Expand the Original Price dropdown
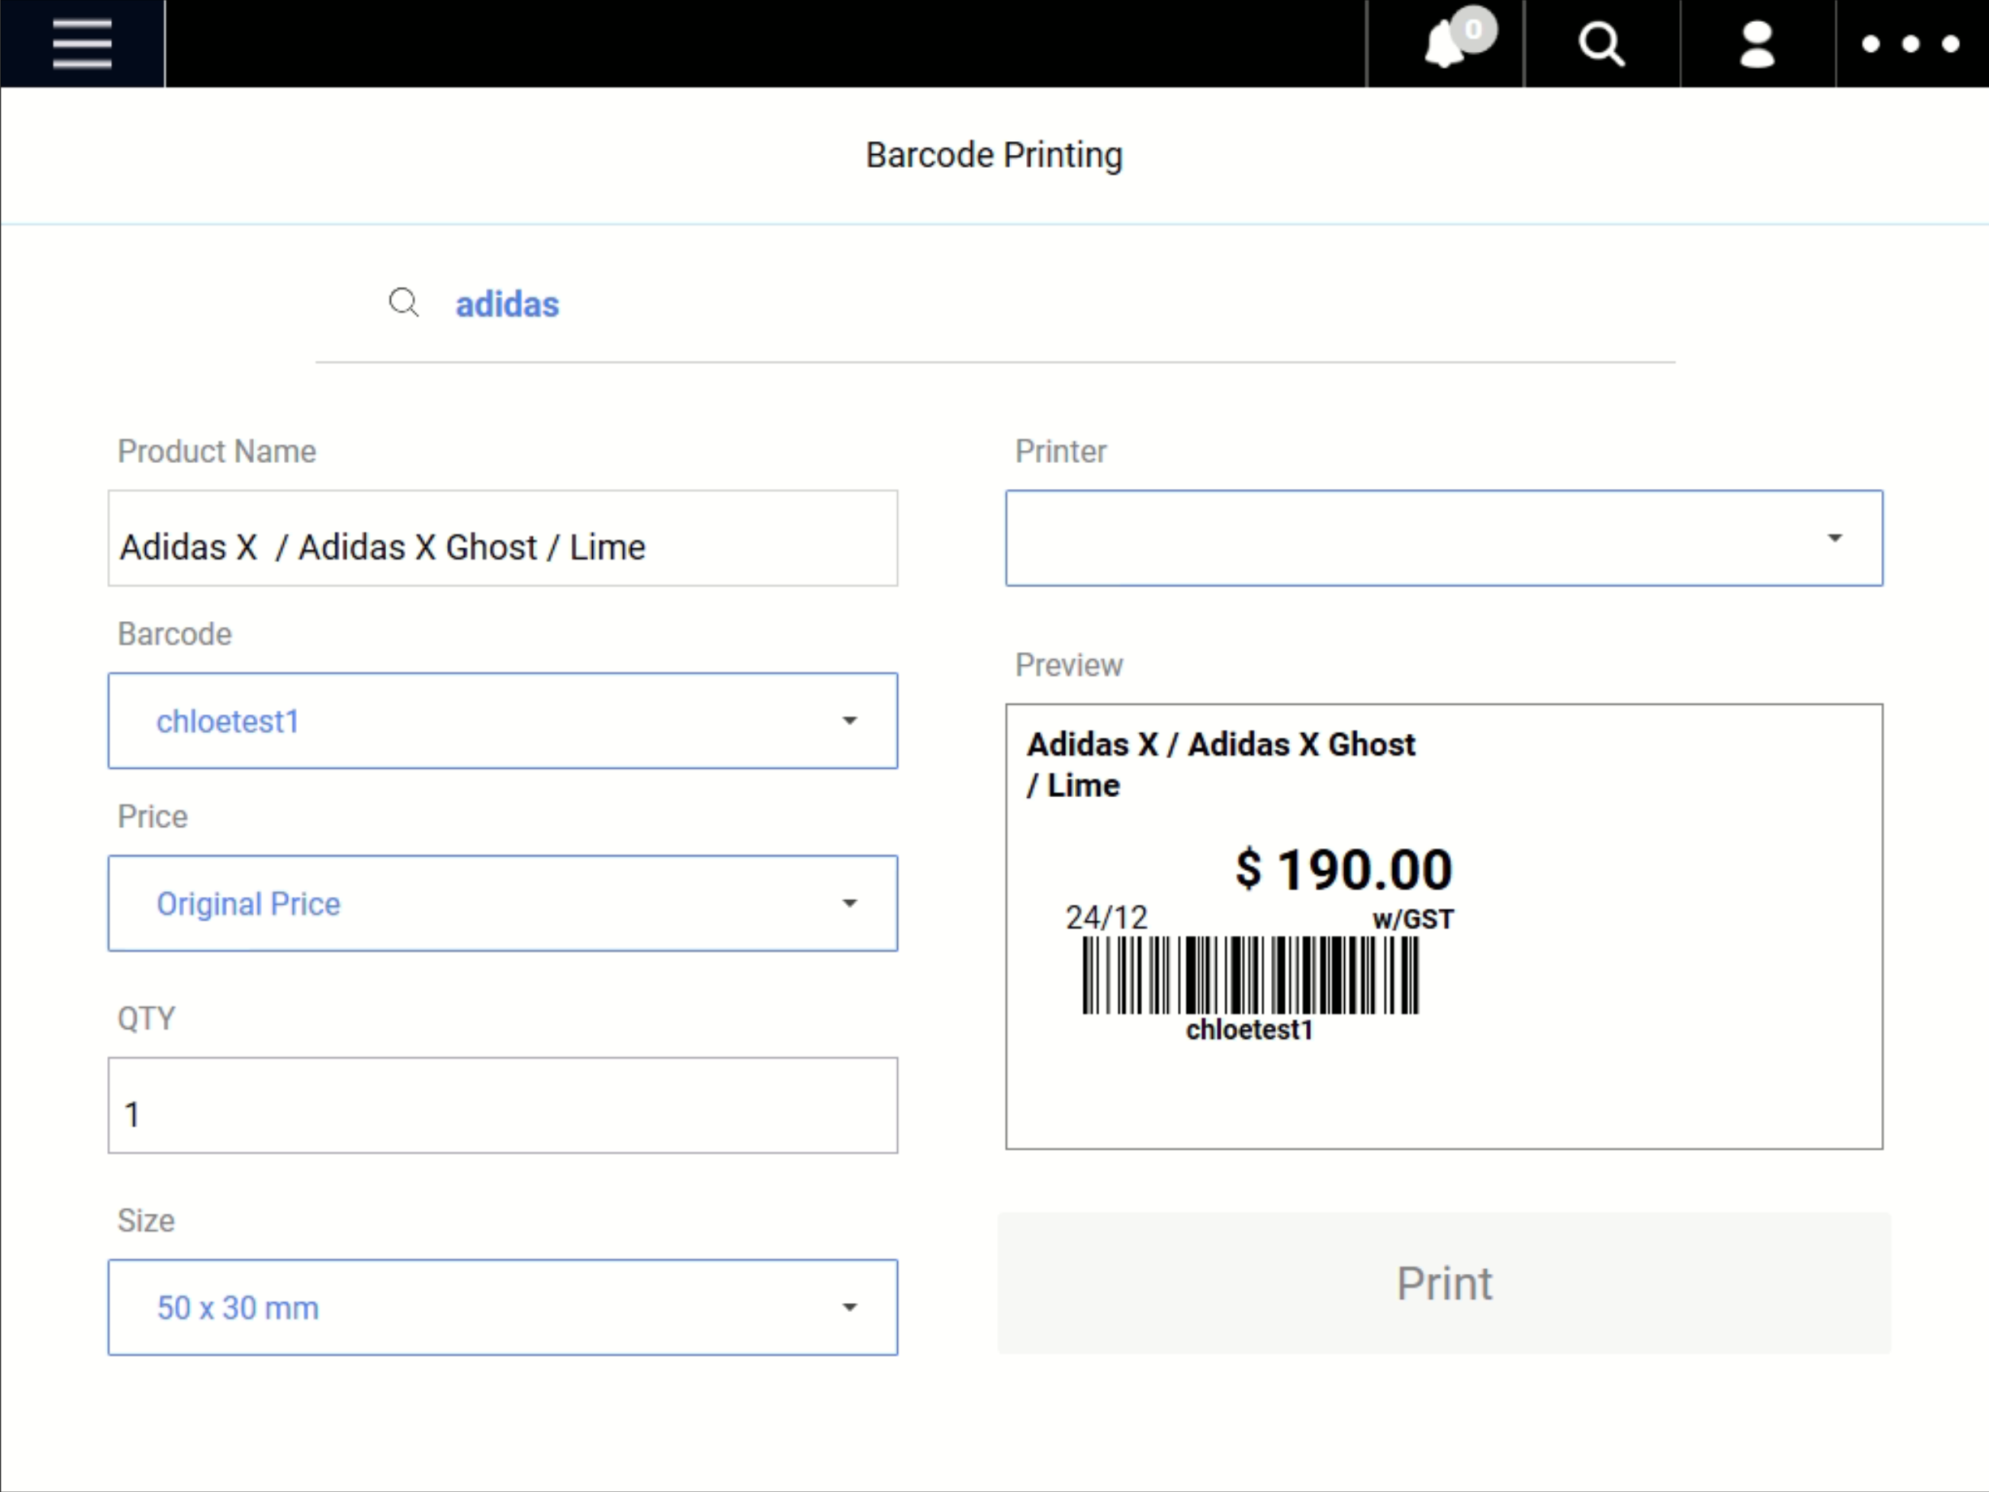 click(x=503, y=903)
